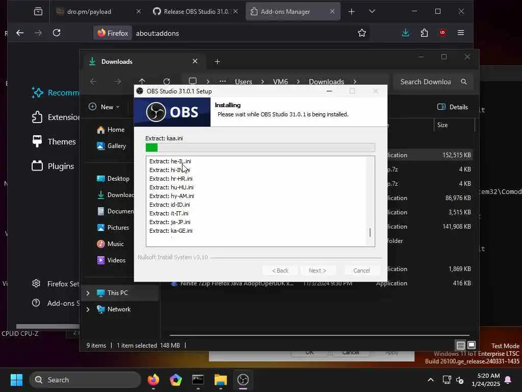Show hidden breadcrumb path ellipsis
This screenshot has width=522, height=392.
pos(223,81)
